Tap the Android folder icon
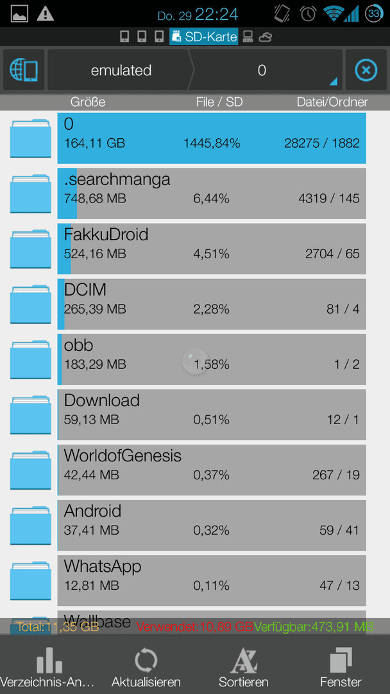 coord(31,526)
